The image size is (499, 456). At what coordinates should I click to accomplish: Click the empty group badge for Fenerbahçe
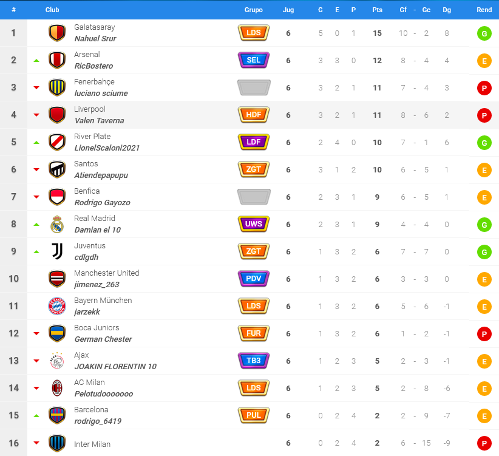(x=254, y=87)
